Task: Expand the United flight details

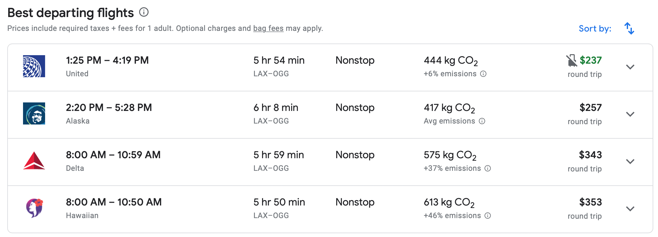Action: [x=630, y=67]
